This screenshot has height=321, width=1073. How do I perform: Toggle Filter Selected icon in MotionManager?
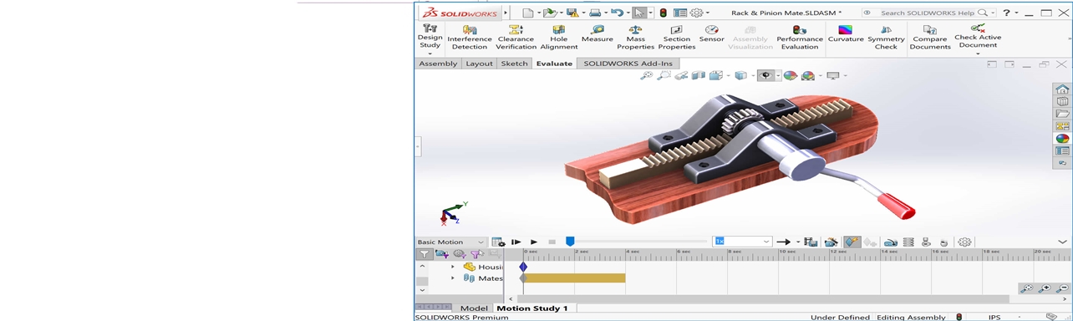coord(476,254)
